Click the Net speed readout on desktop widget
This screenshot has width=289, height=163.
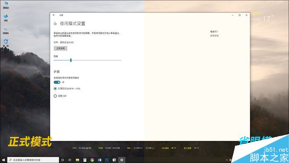(x=140, y=148)
